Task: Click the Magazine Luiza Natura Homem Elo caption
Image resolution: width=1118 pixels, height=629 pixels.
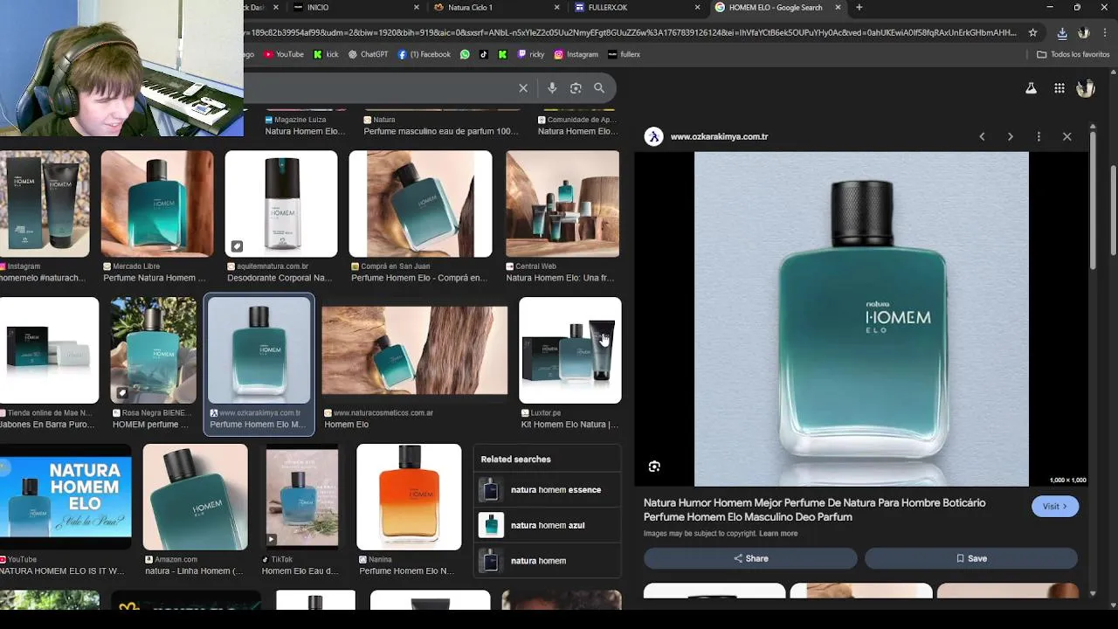Action: pyautogui.click(x=305, y=131)
